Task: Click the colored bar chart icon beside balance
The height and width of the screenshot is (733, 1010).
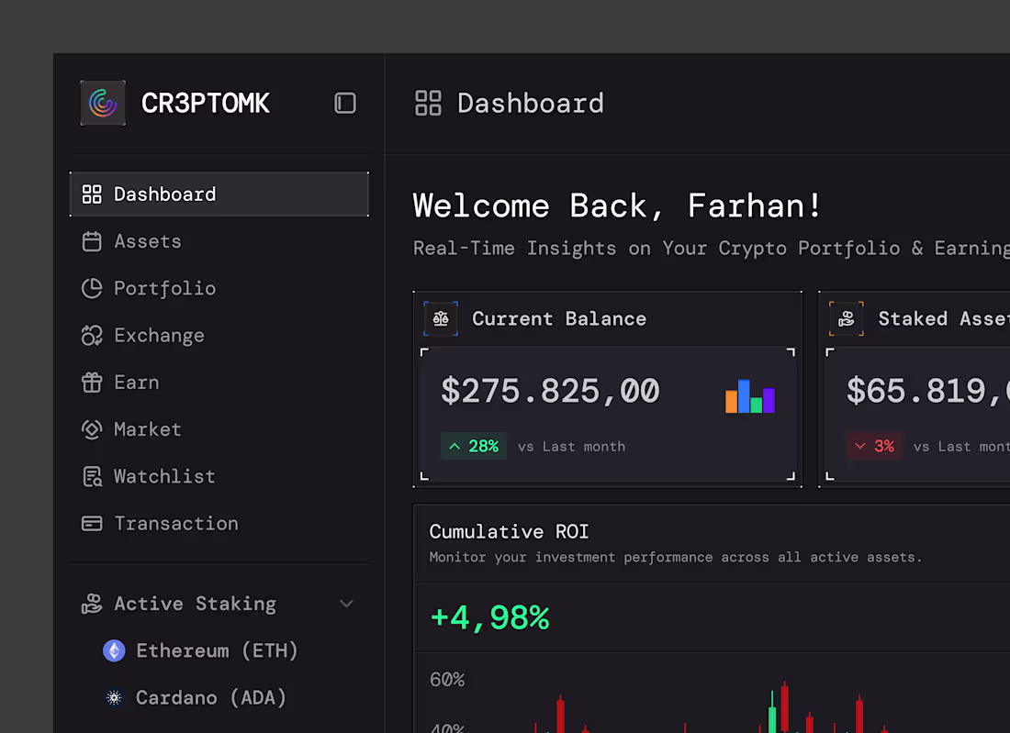Action: [x=748, y=396]
